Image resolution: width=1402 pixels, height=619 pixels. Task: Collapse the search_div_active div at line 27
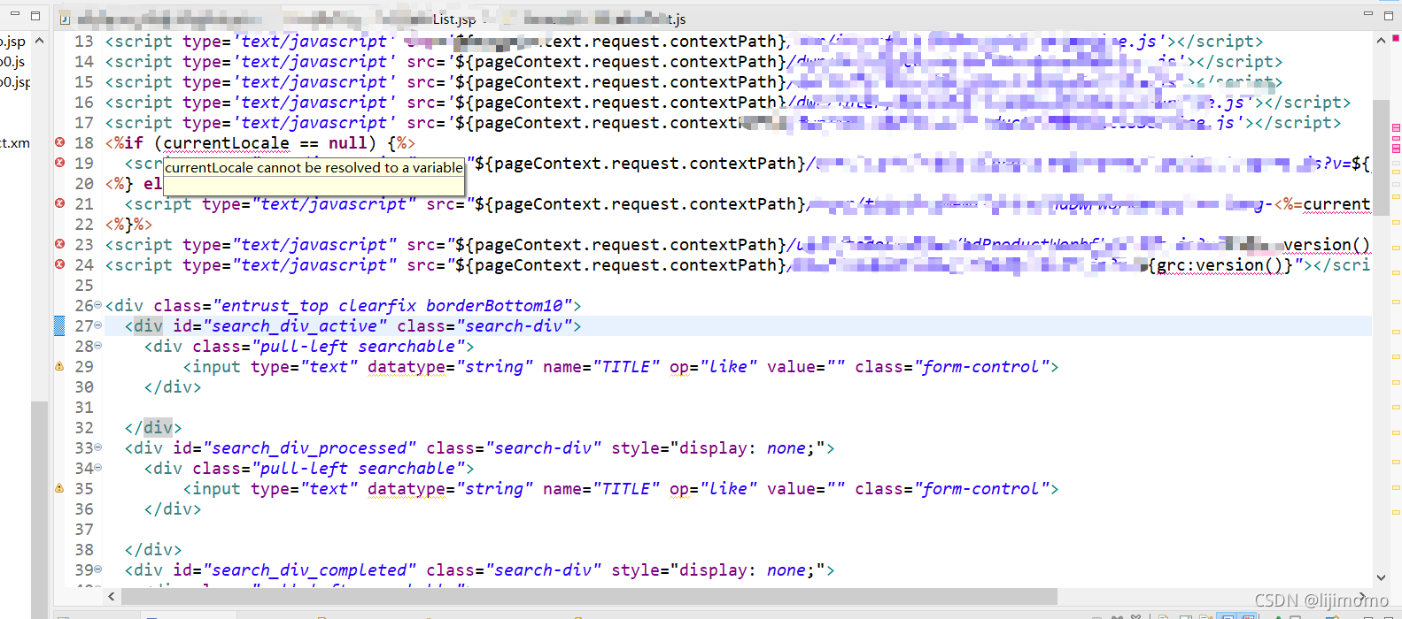pyautogui.click(x=97, y=325)
